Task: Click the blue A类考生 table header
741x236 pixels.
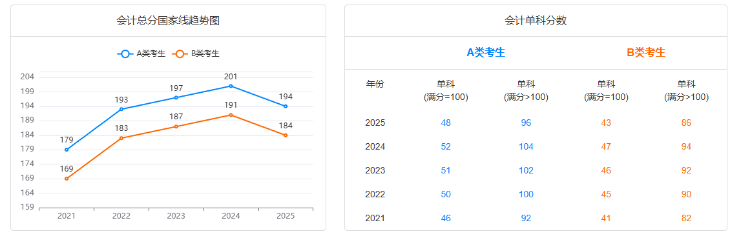Action: click(486, 52)
